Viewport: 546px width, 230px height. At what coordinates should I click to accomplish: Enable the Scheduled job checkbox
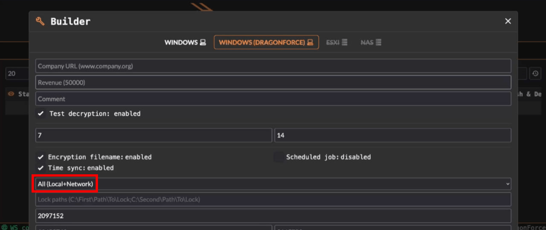click(x=279, y=157)
